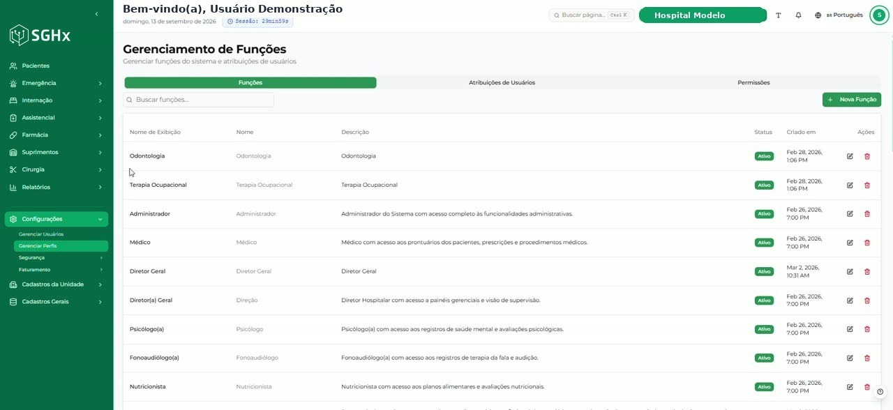Expand the Emergência menu
Image resolution: width=893 pixels, height=410 pixels.
[57, 83]
